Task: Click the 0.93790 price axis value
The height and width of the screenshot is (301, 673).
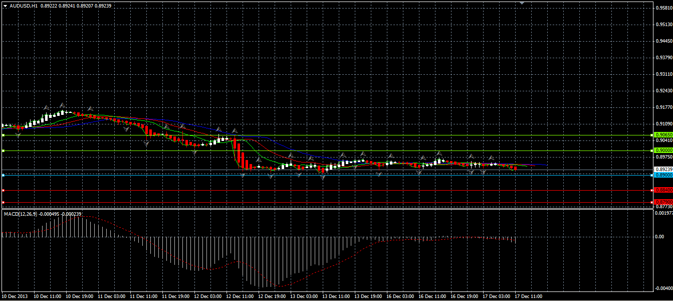Action: (664, 58)
